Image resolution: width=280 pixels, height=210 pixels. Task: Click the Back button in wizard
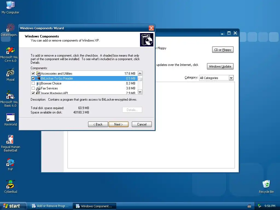coord(98,124)
